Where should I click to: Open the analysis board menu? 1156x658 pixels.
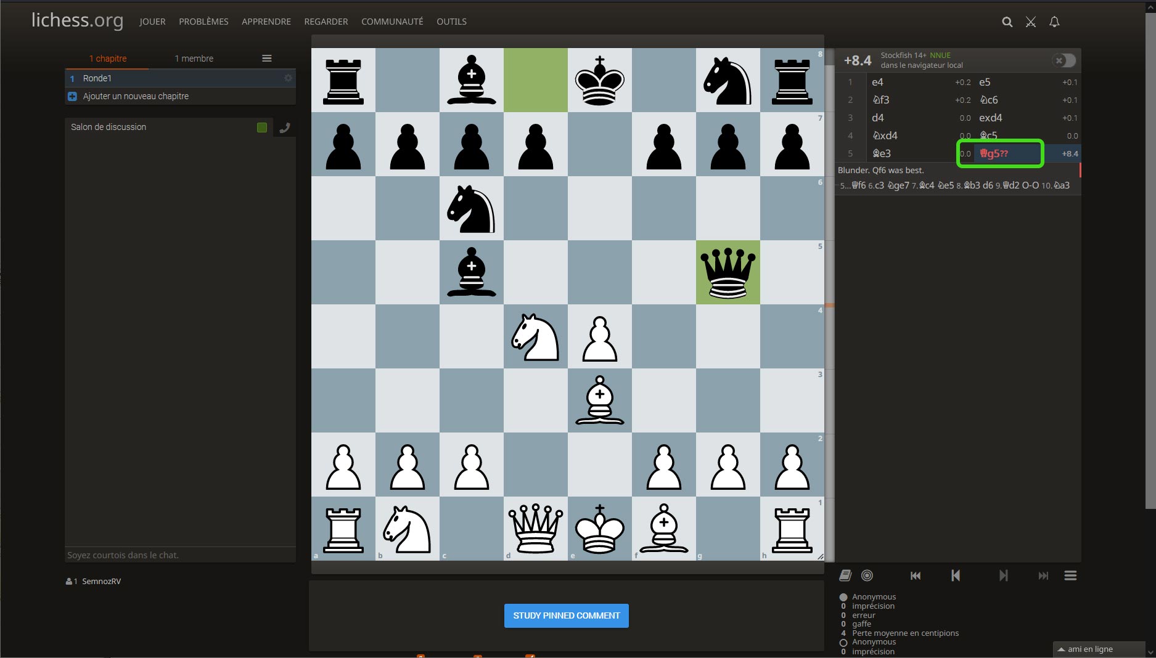pyautogui.click(x=1070, y=575)
